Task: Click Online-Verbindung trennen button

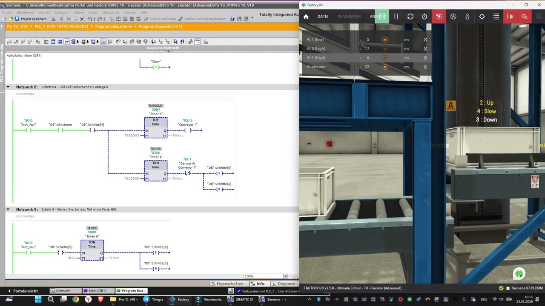Action: click(x=202, y=19)
